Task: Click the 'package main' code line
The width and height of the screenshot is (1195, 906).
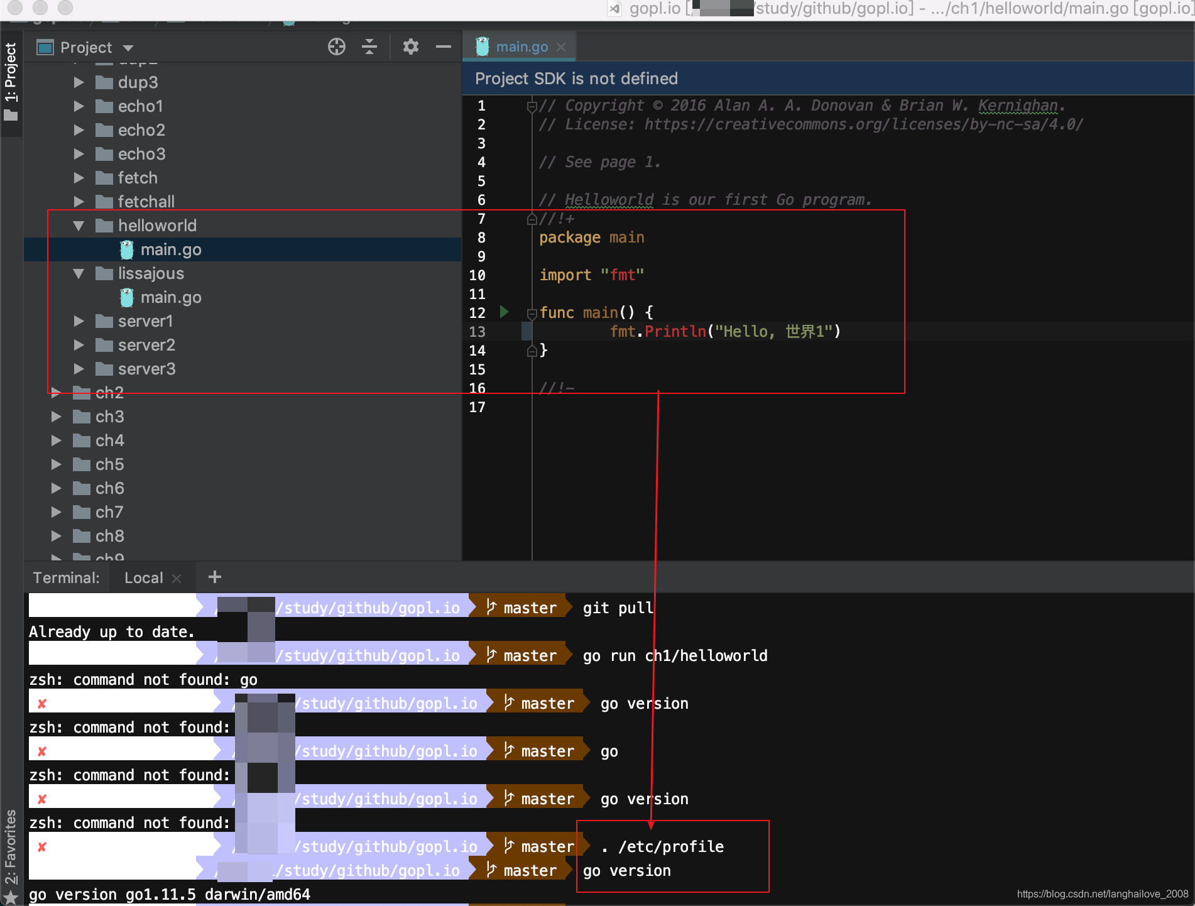Action: (592, 237)
